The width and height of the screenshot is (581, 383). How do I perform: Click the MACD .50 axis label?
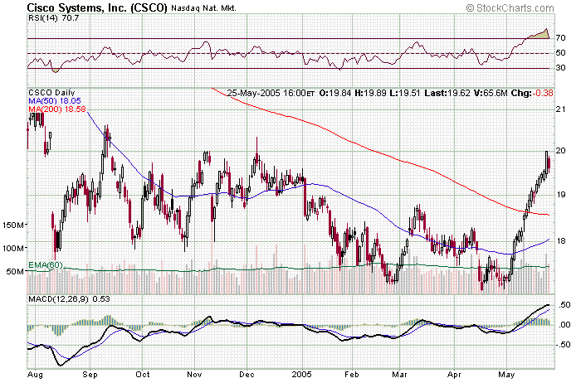pyautogui.click(x=563, y=305)
